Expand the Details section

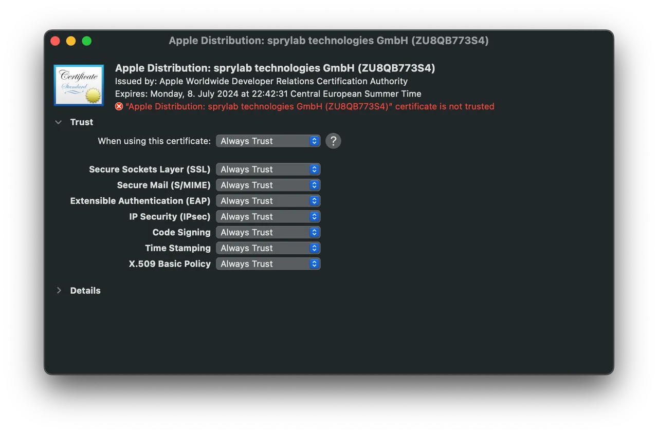tap(59, 290)
